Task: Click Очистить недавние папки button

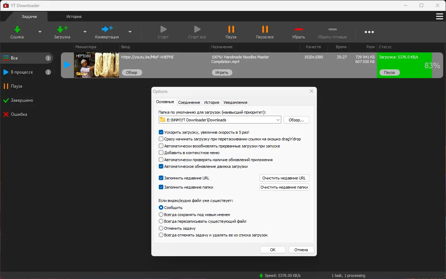Action: [x=284, y=187]
